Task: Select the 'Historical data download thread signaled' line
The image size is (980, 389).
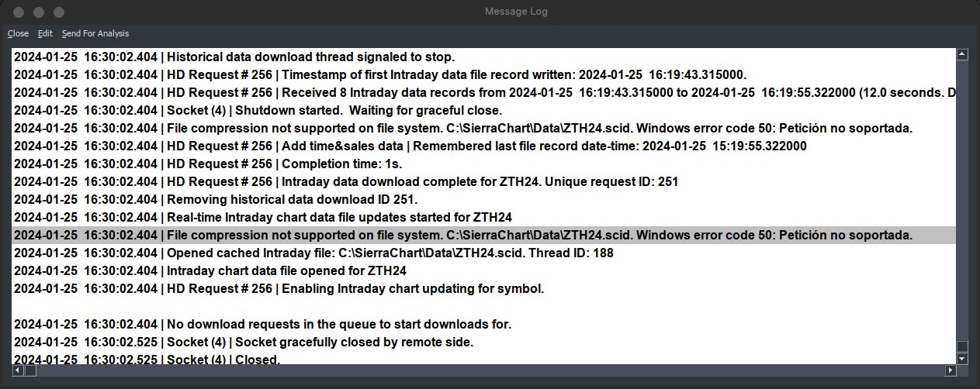Action: click(x=234, y=57)
